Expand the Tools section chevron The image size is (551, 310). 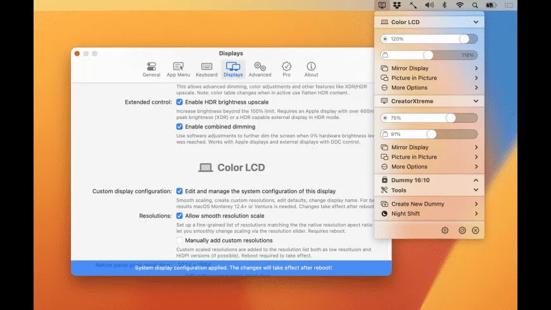476,190
